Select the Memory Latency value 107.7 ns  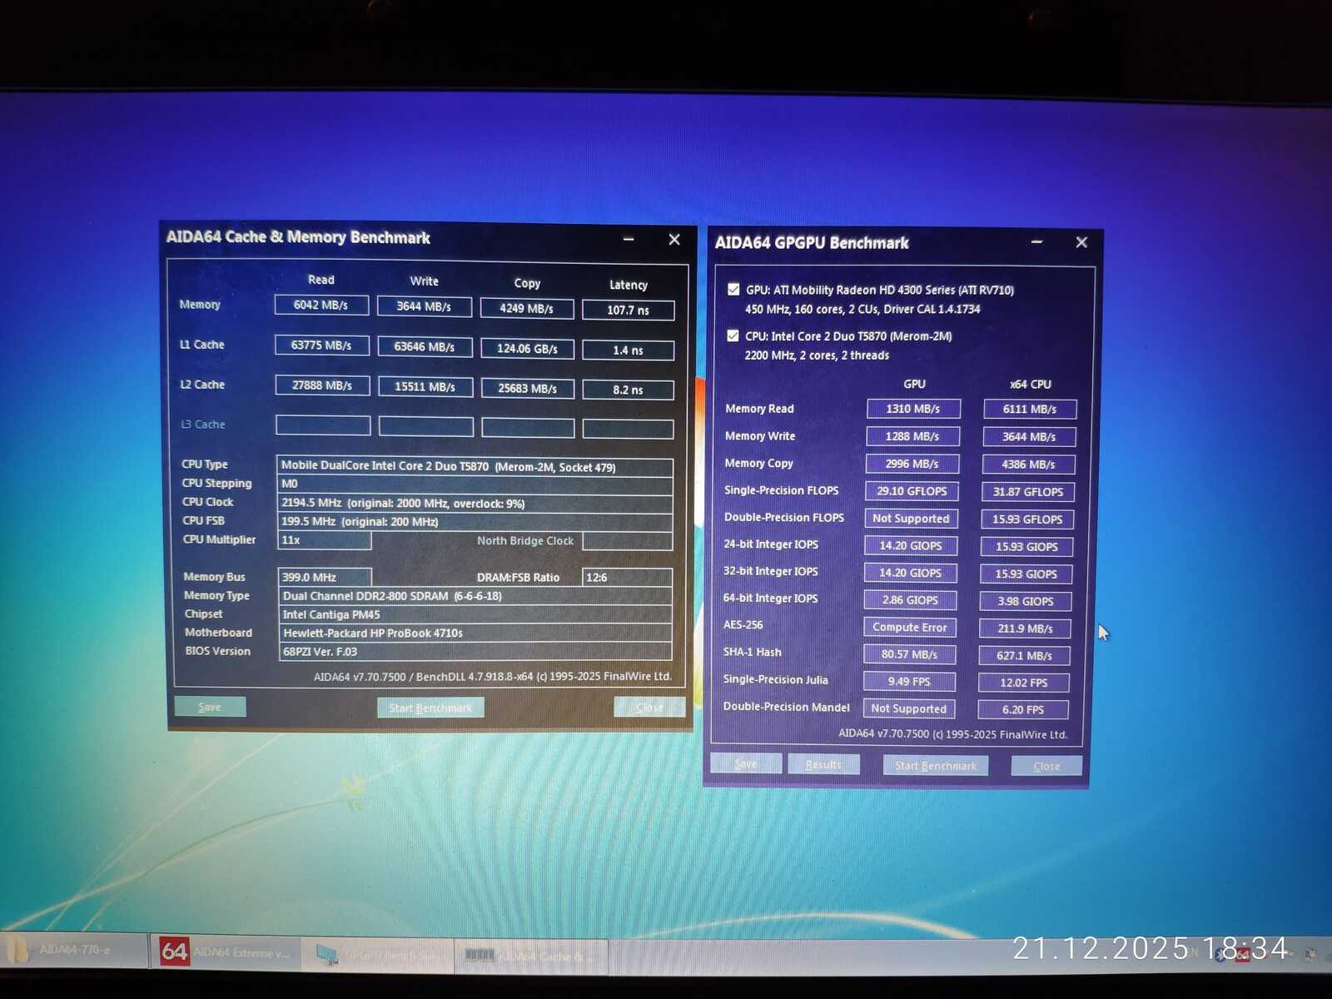coord(629,310)
